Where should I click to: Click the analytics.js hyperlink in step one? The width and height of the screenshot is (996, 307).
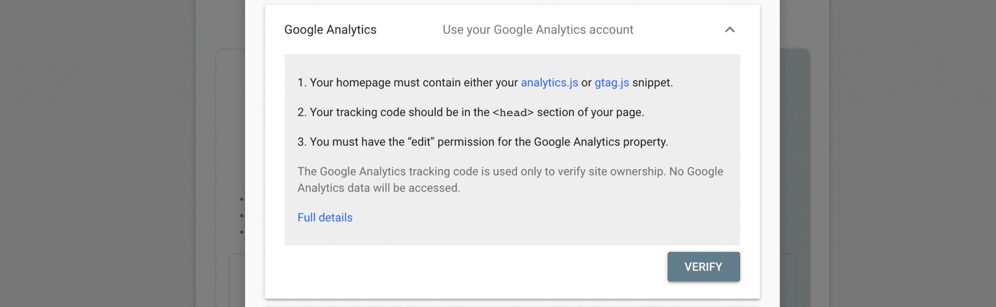(x=549, y=82)
